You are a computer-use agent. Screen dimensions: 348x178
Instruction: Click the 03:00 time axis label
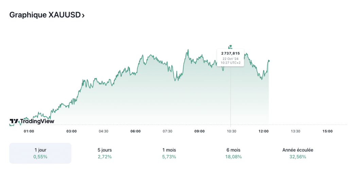click(71, 131)
